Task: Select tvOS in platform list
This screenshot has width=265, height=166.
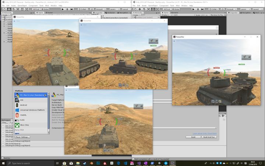Action: coord(31,120)
